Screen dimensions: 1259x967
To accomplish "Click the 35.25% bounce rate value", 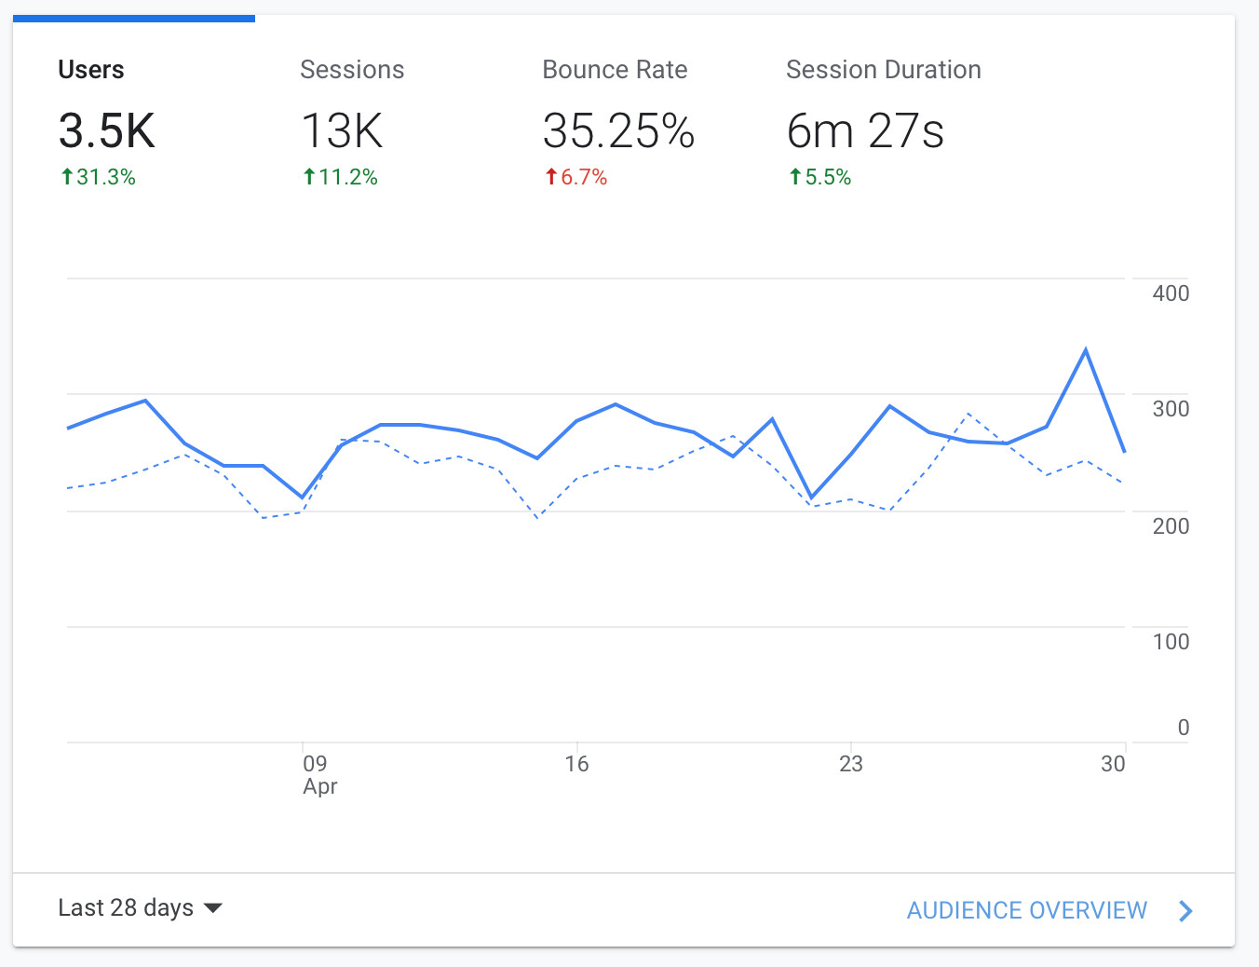I will [618, 130].
